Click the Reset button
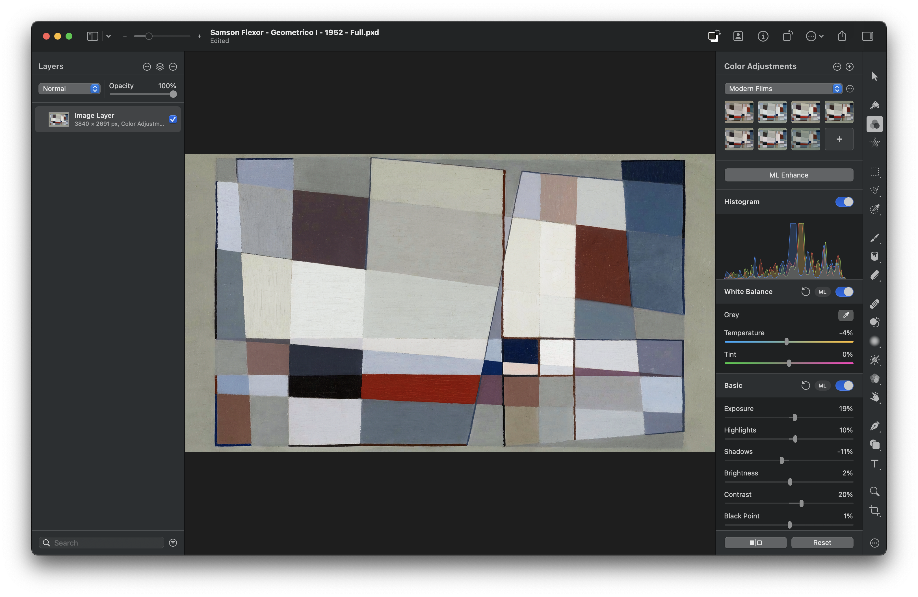 click(822, 543)
